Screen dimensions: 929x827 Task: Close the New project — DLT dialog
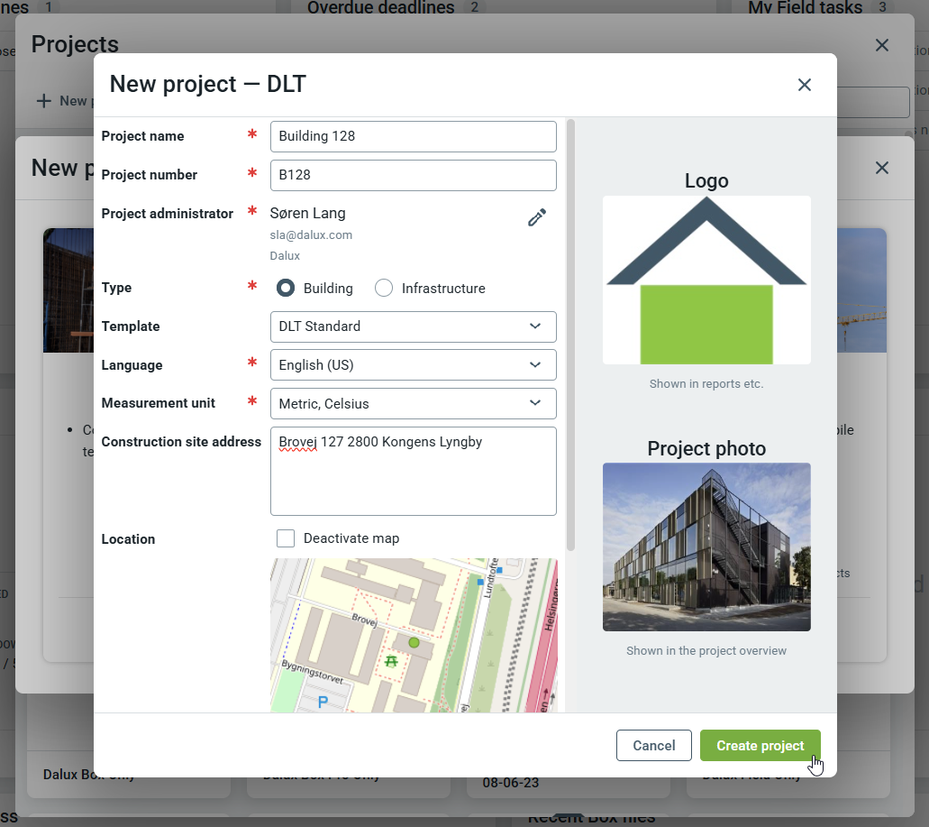click(805, 85)
